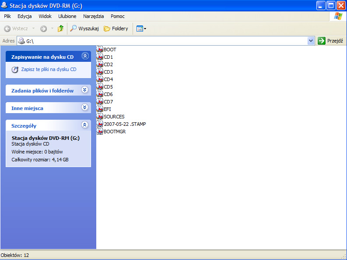Click the Zapisywanie na dysku CD heading

[x=42, y=57]
